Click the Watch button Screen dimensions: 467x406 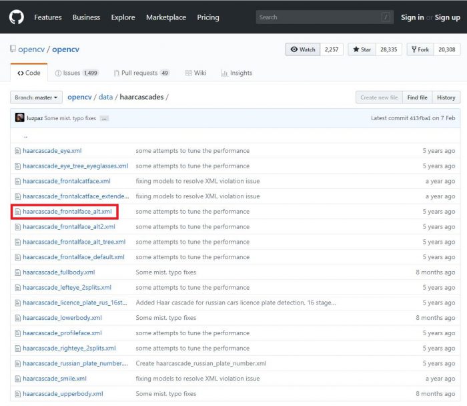click(x=303, y=49)
